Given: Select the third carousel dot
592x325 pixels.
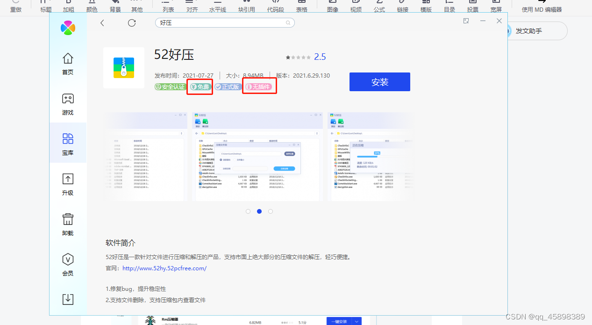Looking at the screenshot, I should 271,211.
